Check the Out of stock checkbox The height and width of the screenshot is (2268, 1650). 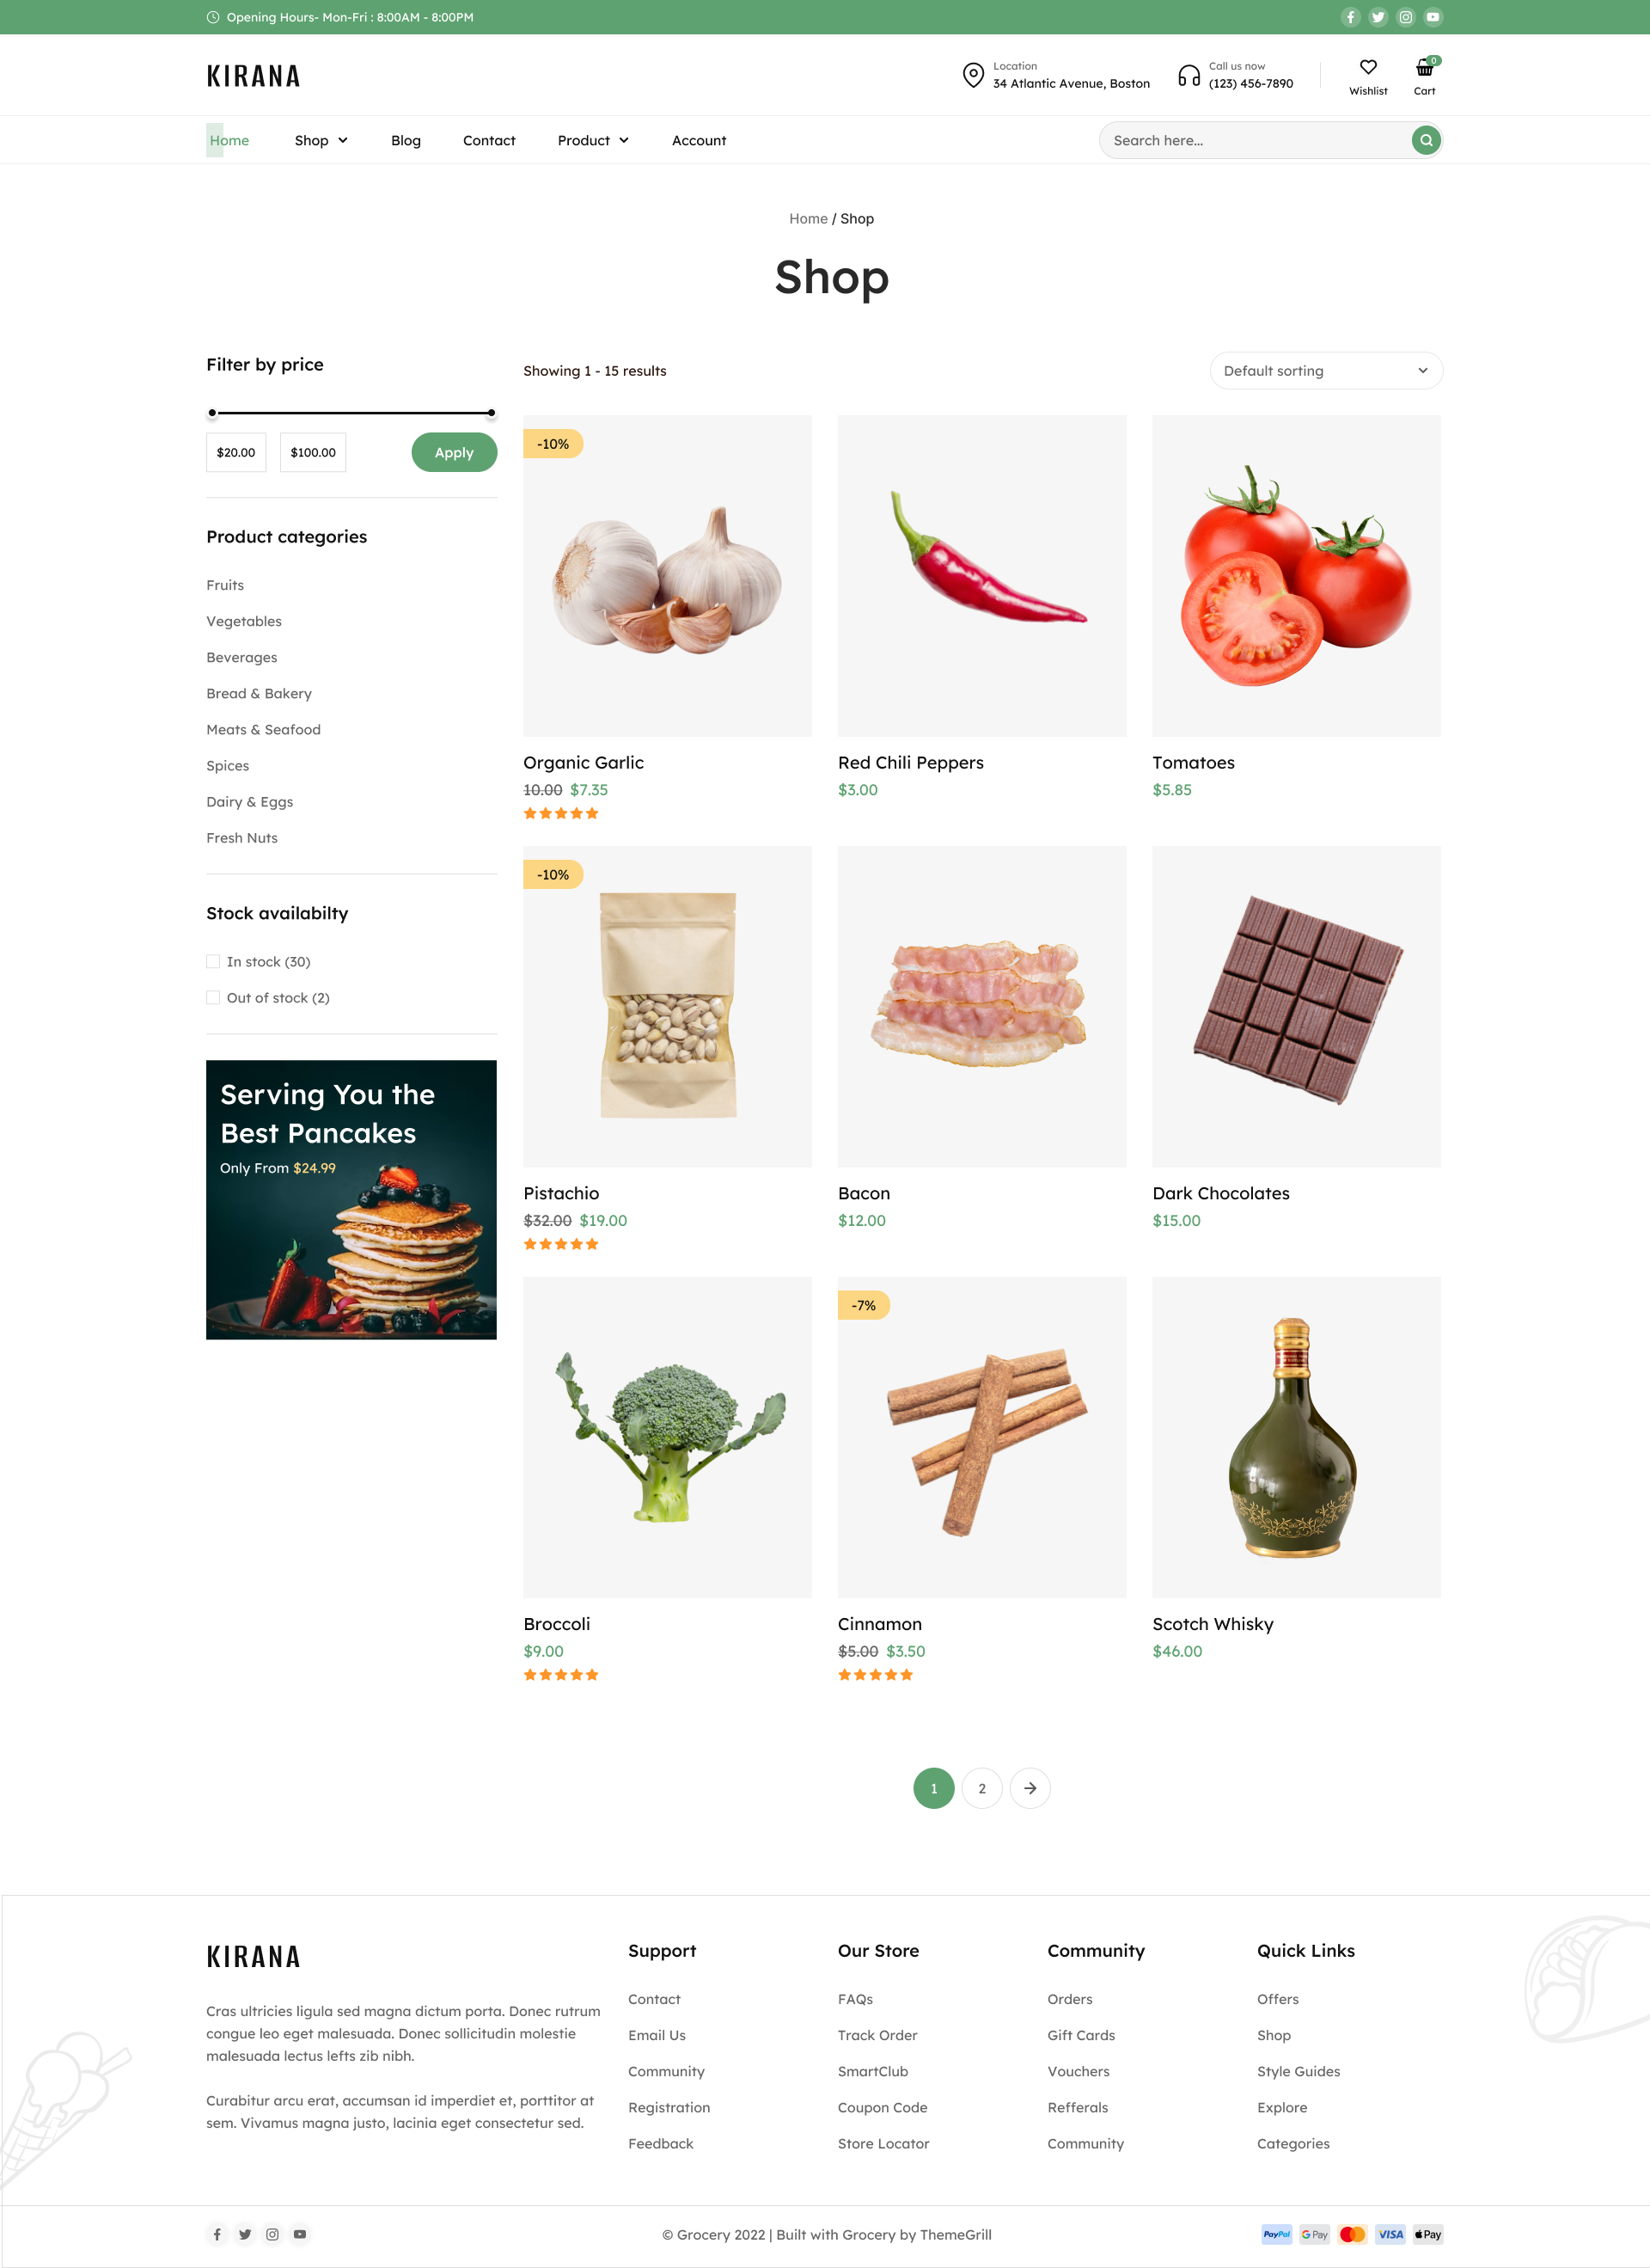(213, 997)
